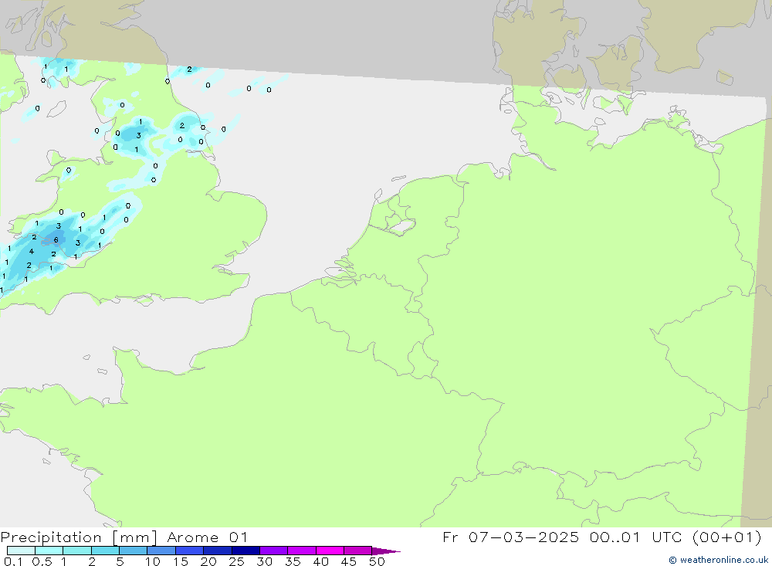Select the legend swatch between 0.5 and 1
Screen dimensions: 772x566
[49, 551]
